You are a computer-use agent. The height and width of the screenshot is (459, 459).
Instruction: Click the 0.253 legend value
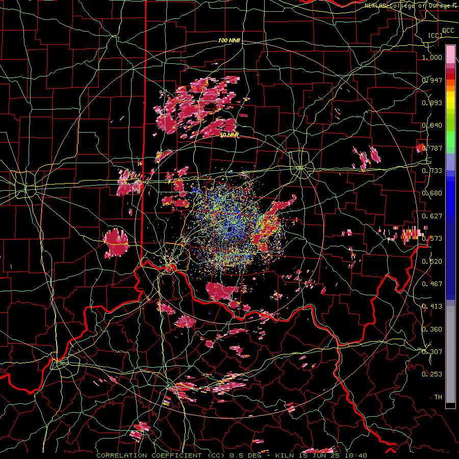pos(432,374)
